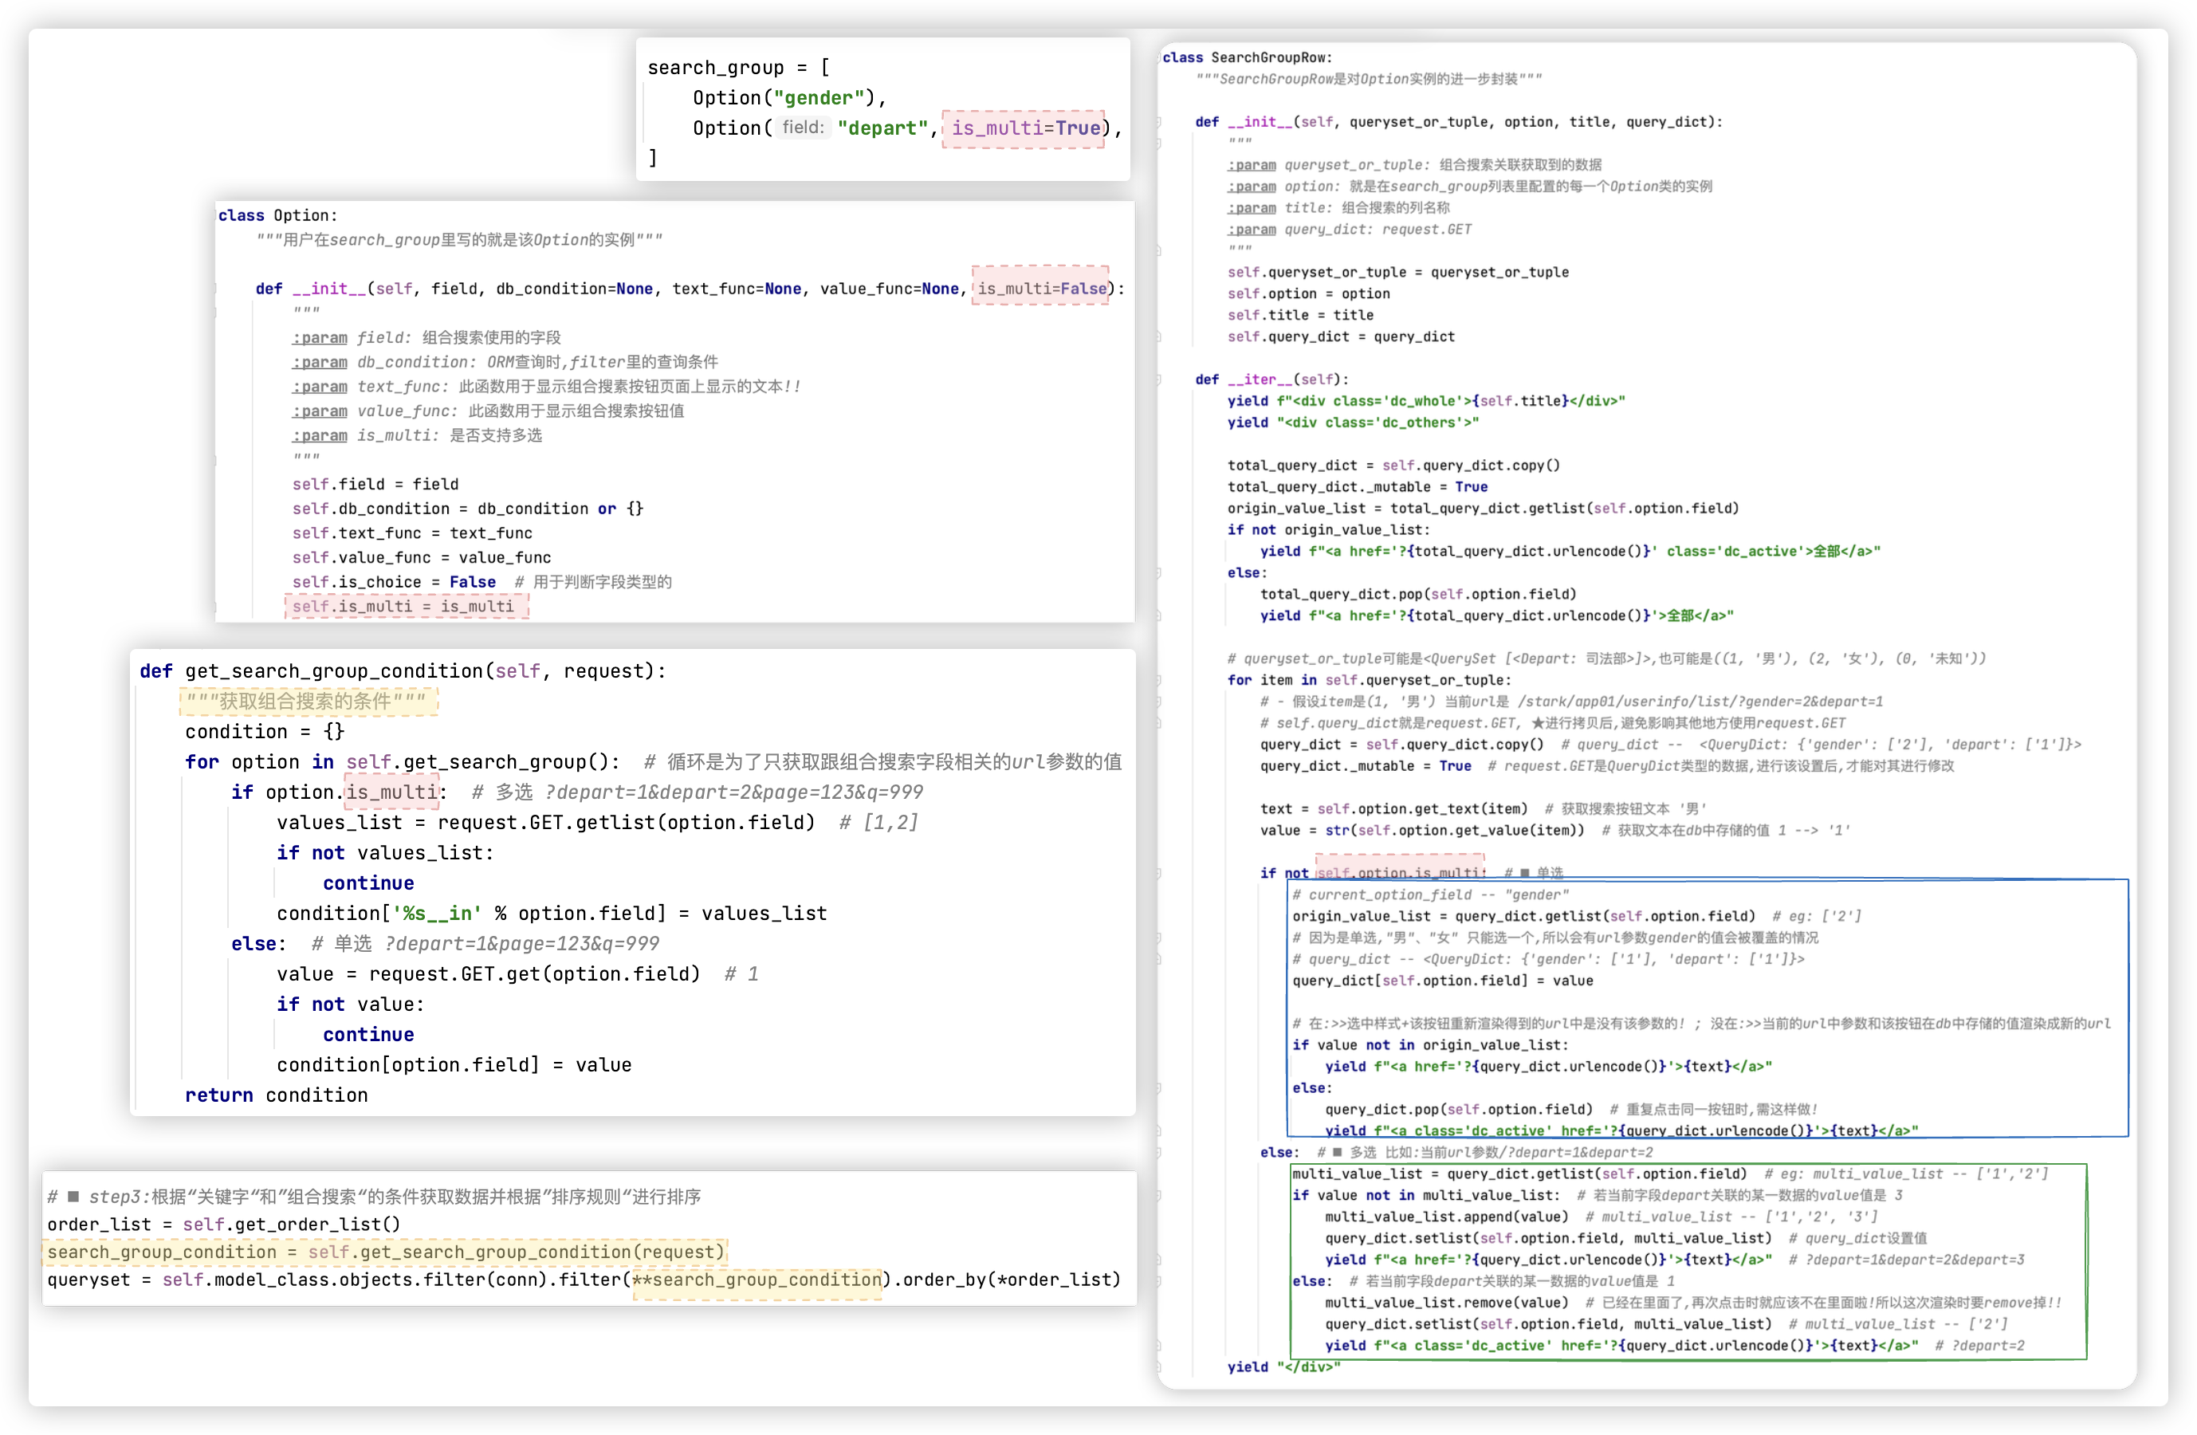Viewport: 2197px width, 1435px height.
Task: Click the yield "</div>" closing line
Action: click(1283, 1366)
